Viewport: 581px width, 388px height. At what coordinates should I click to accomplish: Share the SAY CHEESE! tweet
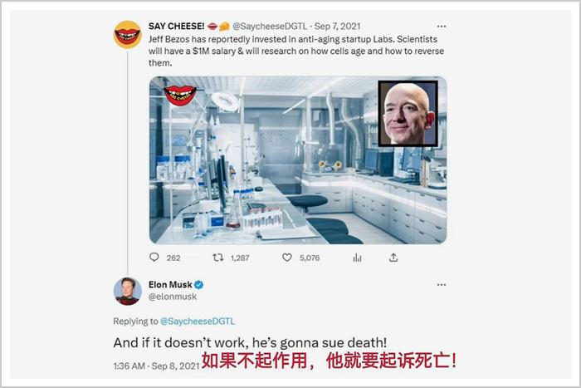393,257
